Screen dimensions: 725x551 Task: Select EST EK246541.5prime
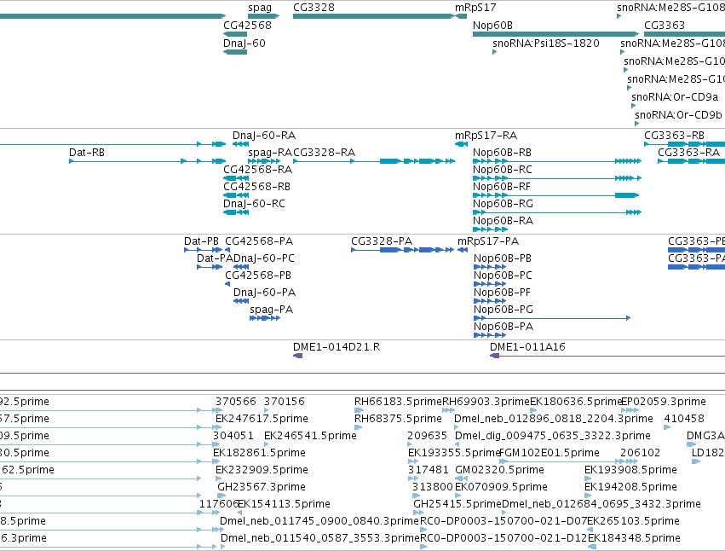[310, 436]
